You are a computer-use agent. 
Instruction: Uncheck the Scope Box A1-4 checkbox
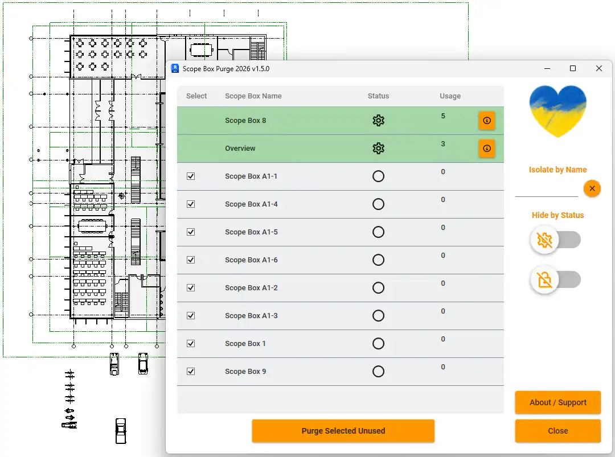coord(191,204)
